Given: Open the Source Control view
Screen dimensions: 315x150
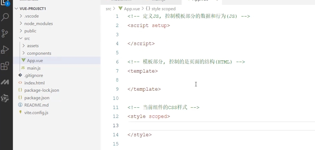Looking at the screenshot, I should tap(5, 33).
